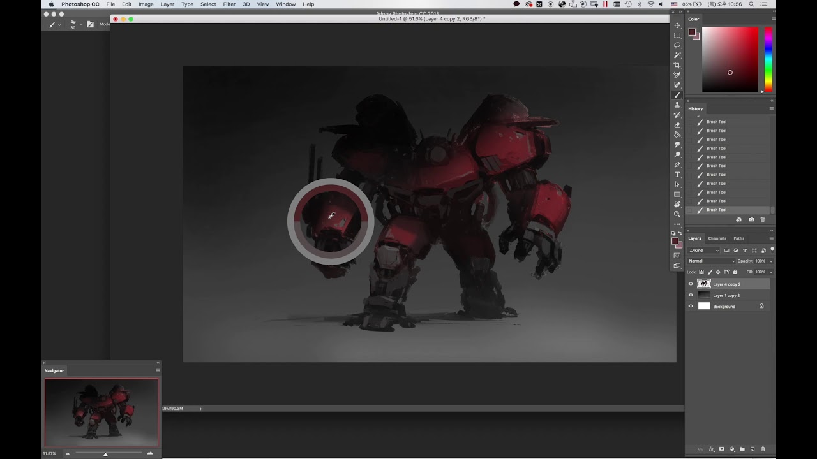Create new document from current state
Image resolution: width=817 pixels, height=459 pixels.
coord(739,219)
